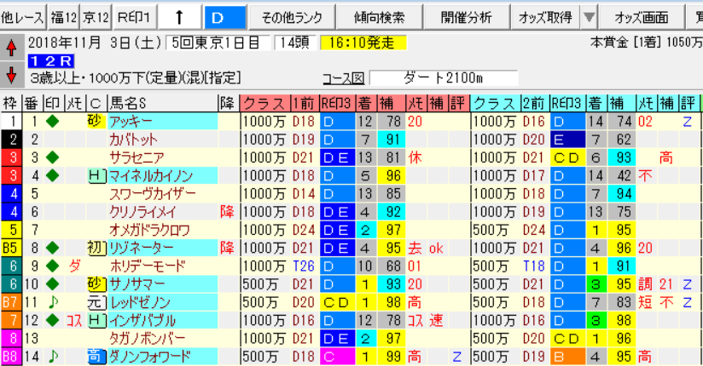Click the black up arrow toolbar button
Screen dimensions: 703x366
[179, 18]
